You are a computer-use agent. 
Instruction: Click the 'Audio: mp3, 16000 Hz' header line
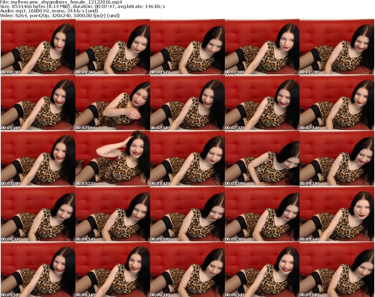click(49, 11)
